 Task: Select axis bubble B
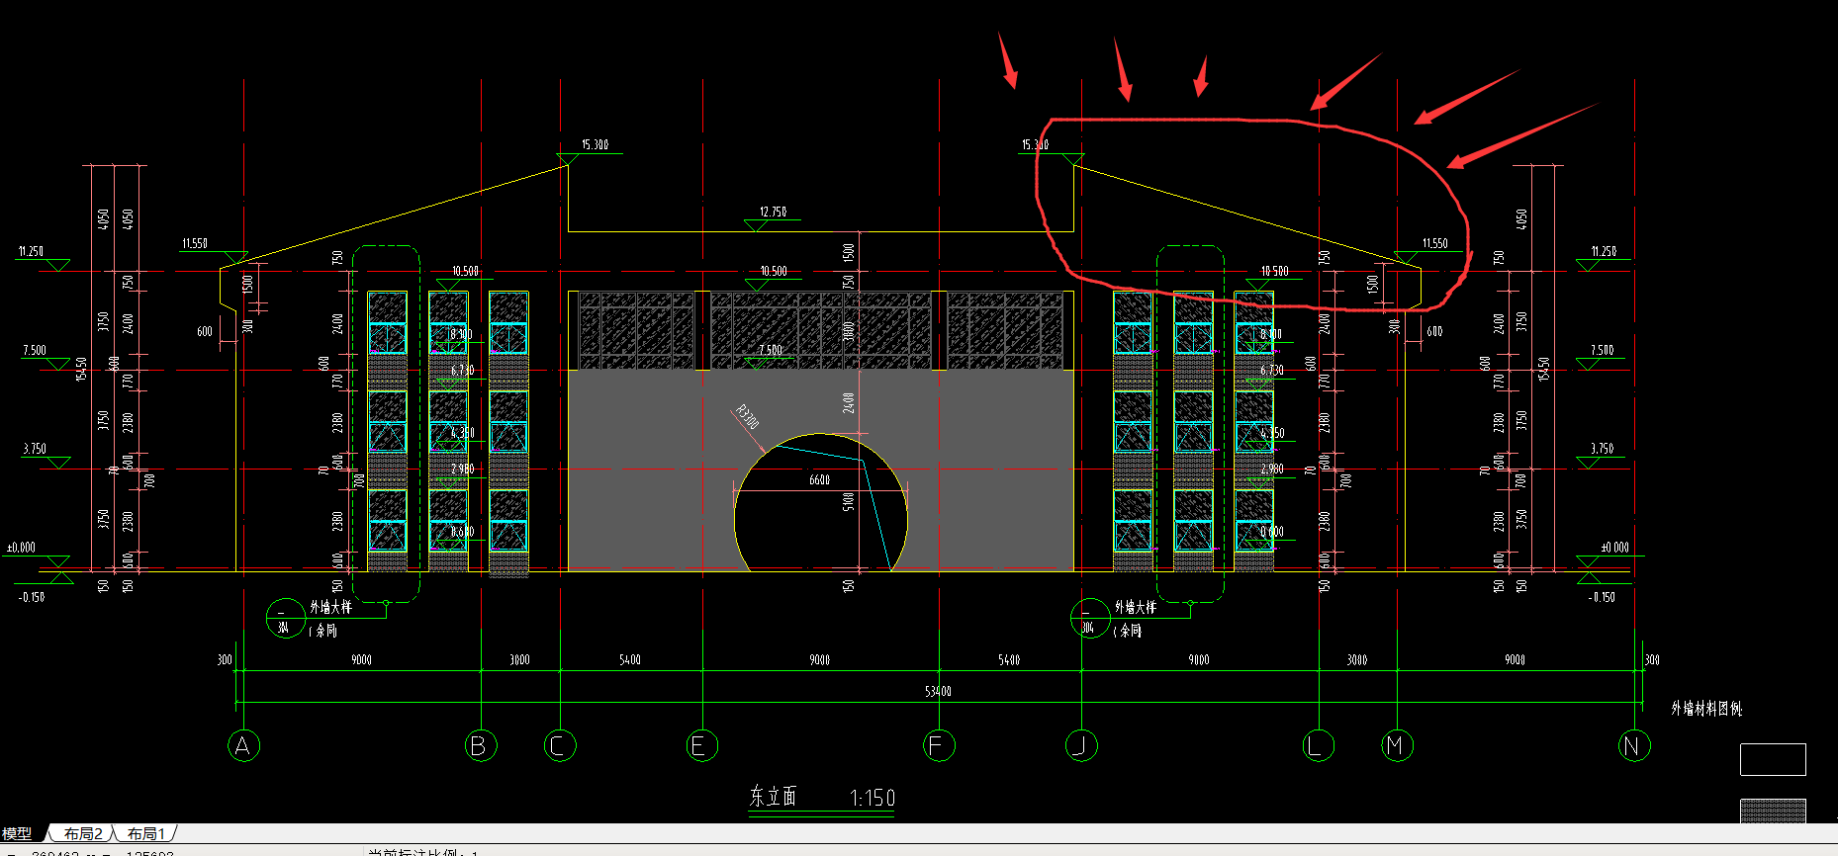481,745
